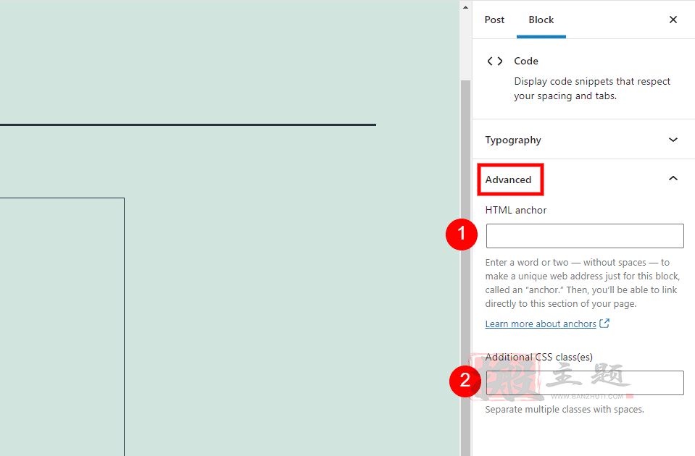Screen dimensions: 695x456
Task: Open Learn more about anchors link
Action: [541, 324]
